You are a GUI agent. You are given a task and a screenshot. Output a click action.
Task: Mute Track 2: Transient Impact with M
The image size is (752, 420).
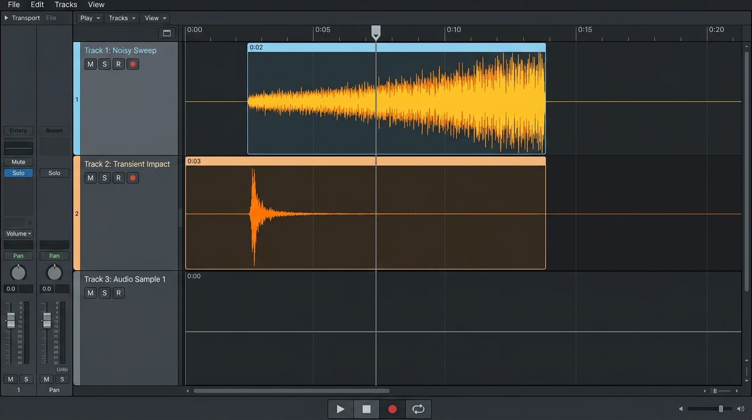point(91,178)
